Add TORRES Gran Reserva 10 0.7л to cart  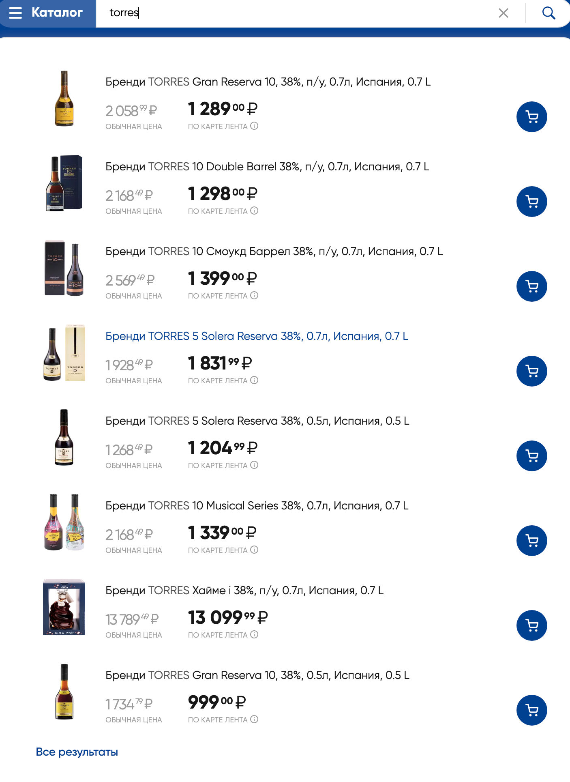tap(531, 117)
